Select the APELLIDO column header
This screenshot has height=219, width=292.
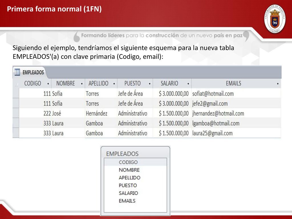tap(101, 84)
